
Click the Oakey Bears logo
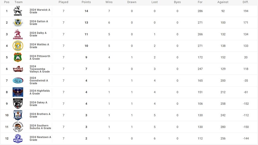coord(18,104)
